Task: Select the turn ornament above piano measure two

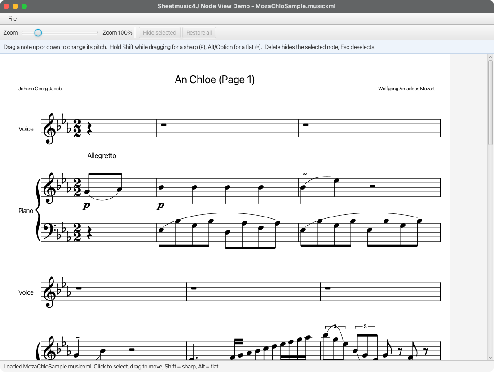Action: 304,174
